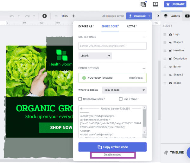The width and height of the screenshot is (190, 163).
Task: Zoom in with the plus icon
Action: 73,16
